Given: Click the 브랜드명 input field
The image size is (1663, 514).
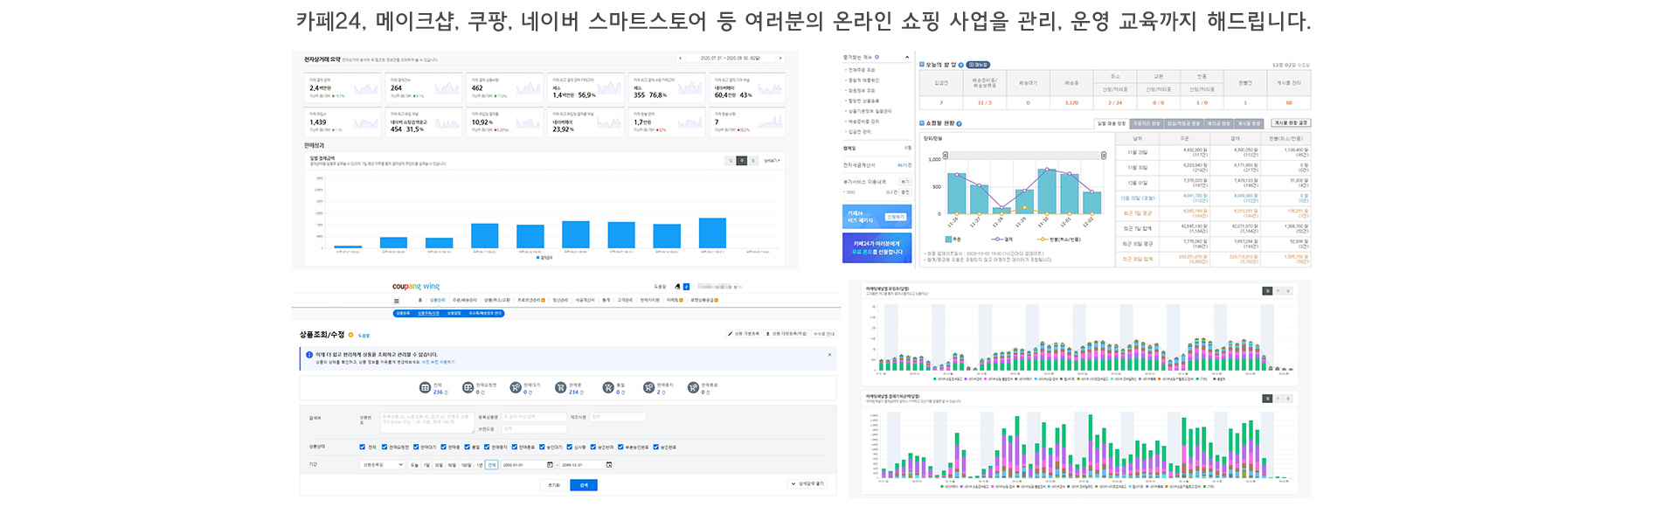Looking at the screenshot, I should click(533, 429).
